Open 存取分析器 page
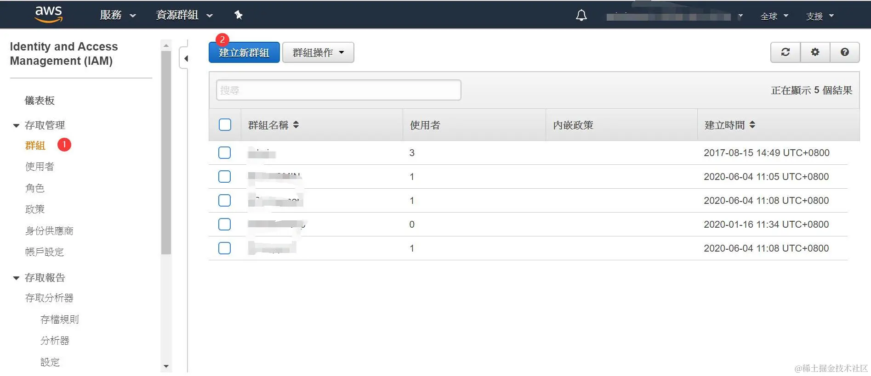 tap(49, 298)
